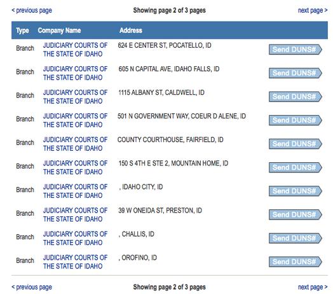Screen dimensions: 333x294
Task: Send DUNS# for Challis branch
Action: coord(296,239)
